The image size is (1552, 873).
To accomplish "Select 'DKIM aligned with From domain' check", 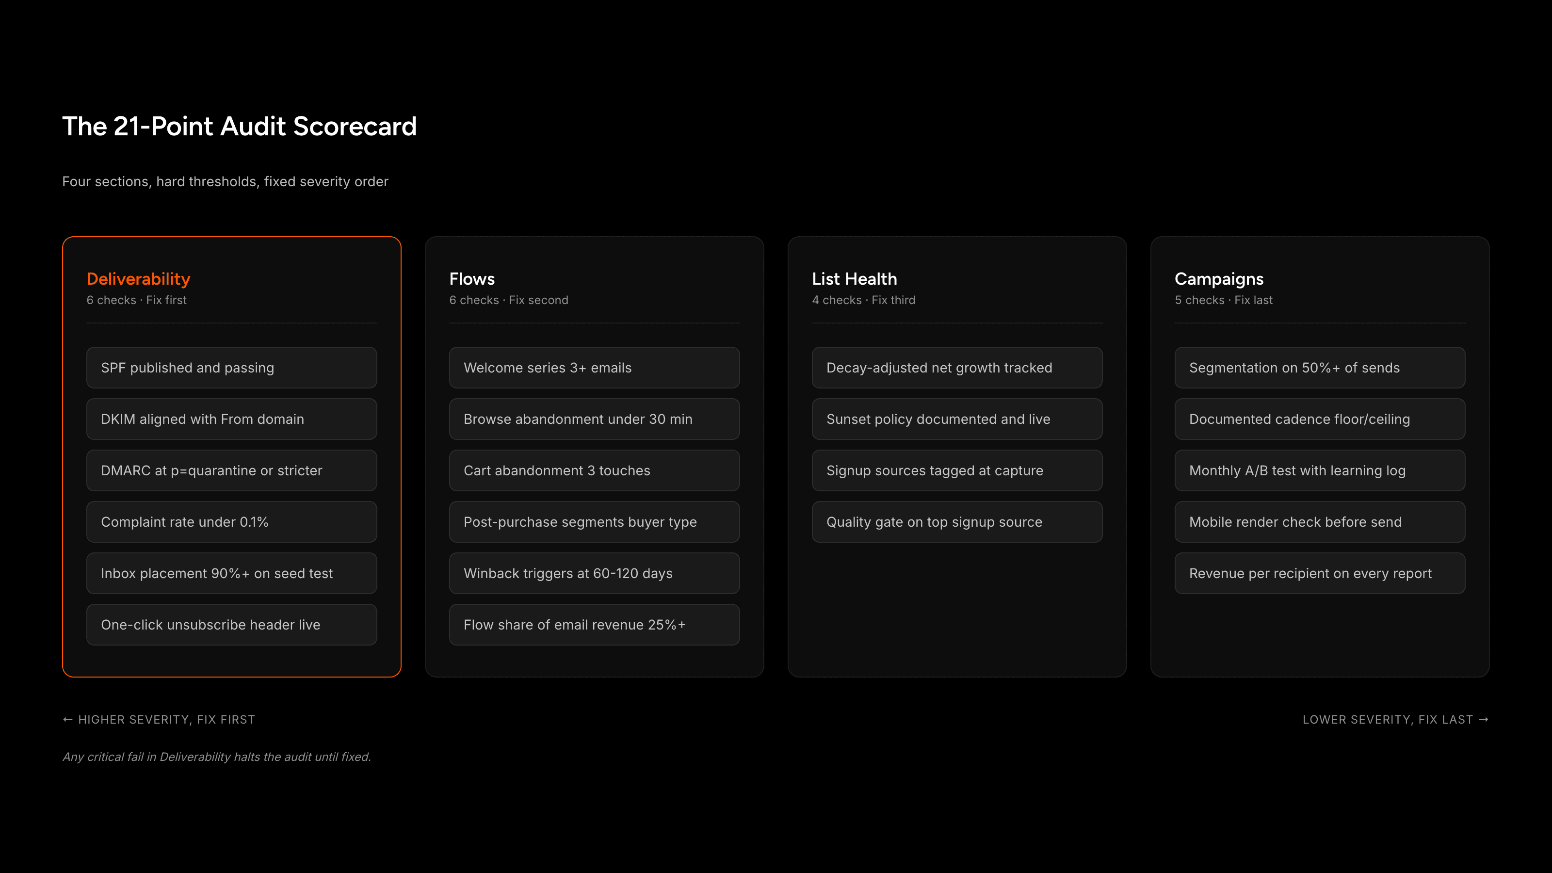I will pyautogui.click(x=232, y=419).
